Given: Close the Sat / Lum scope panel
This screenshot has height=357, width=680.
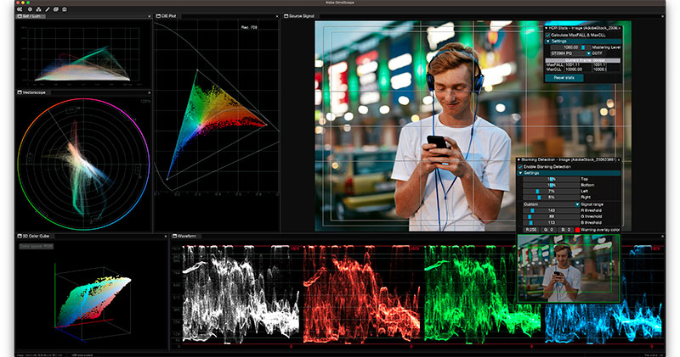Looking at the screenshot, I should (149, 15).
